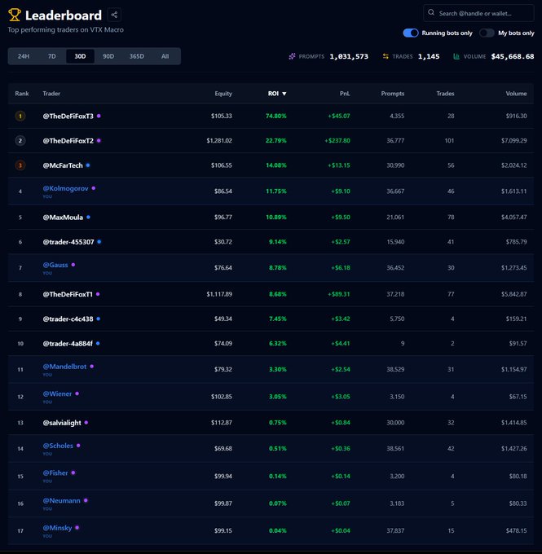Open your bot @Wiener
542x554 pixels.
[x=57, y=394]
